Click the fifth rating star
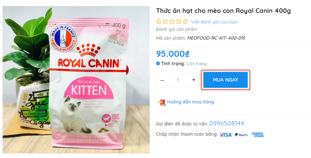This screenshot has width=311, height=158. click(185, 21)
